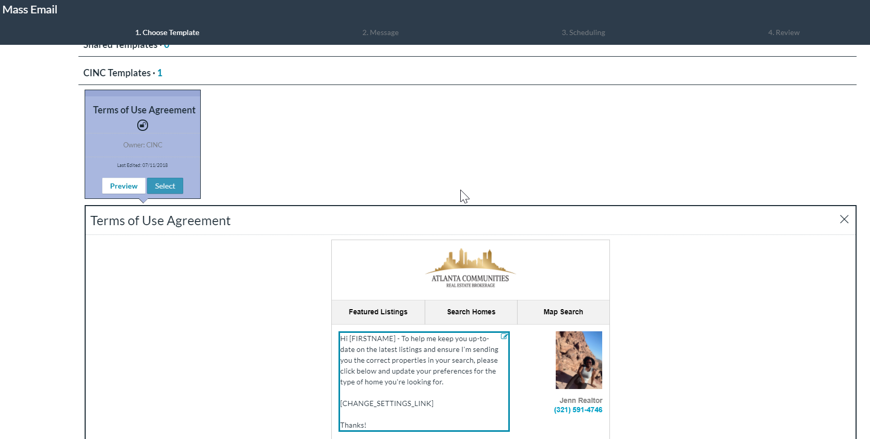Image resolution: width=870 pixels, height=439 pixels.
Task: Open Featured Listings in email preview
Action: 378,312
